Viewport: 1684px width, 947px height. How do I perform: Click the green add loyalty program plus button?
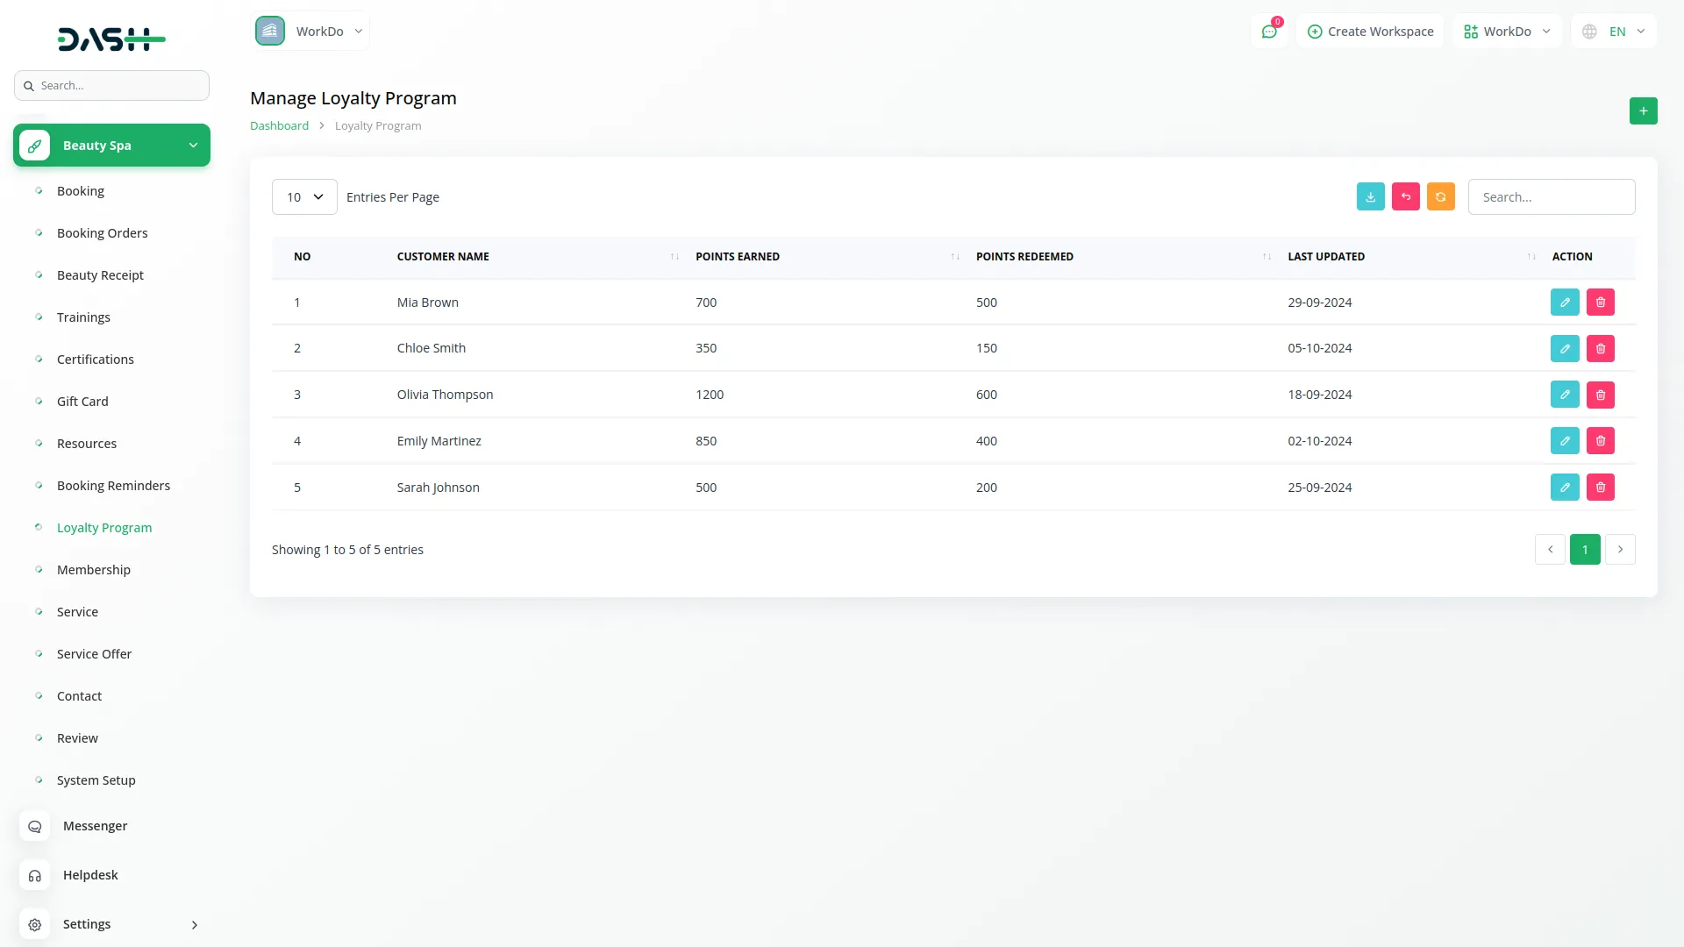(x=1643, y=110)
